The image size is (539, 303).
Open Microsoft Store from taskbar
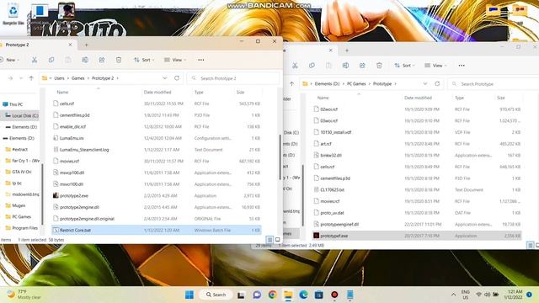pos(318,295)
